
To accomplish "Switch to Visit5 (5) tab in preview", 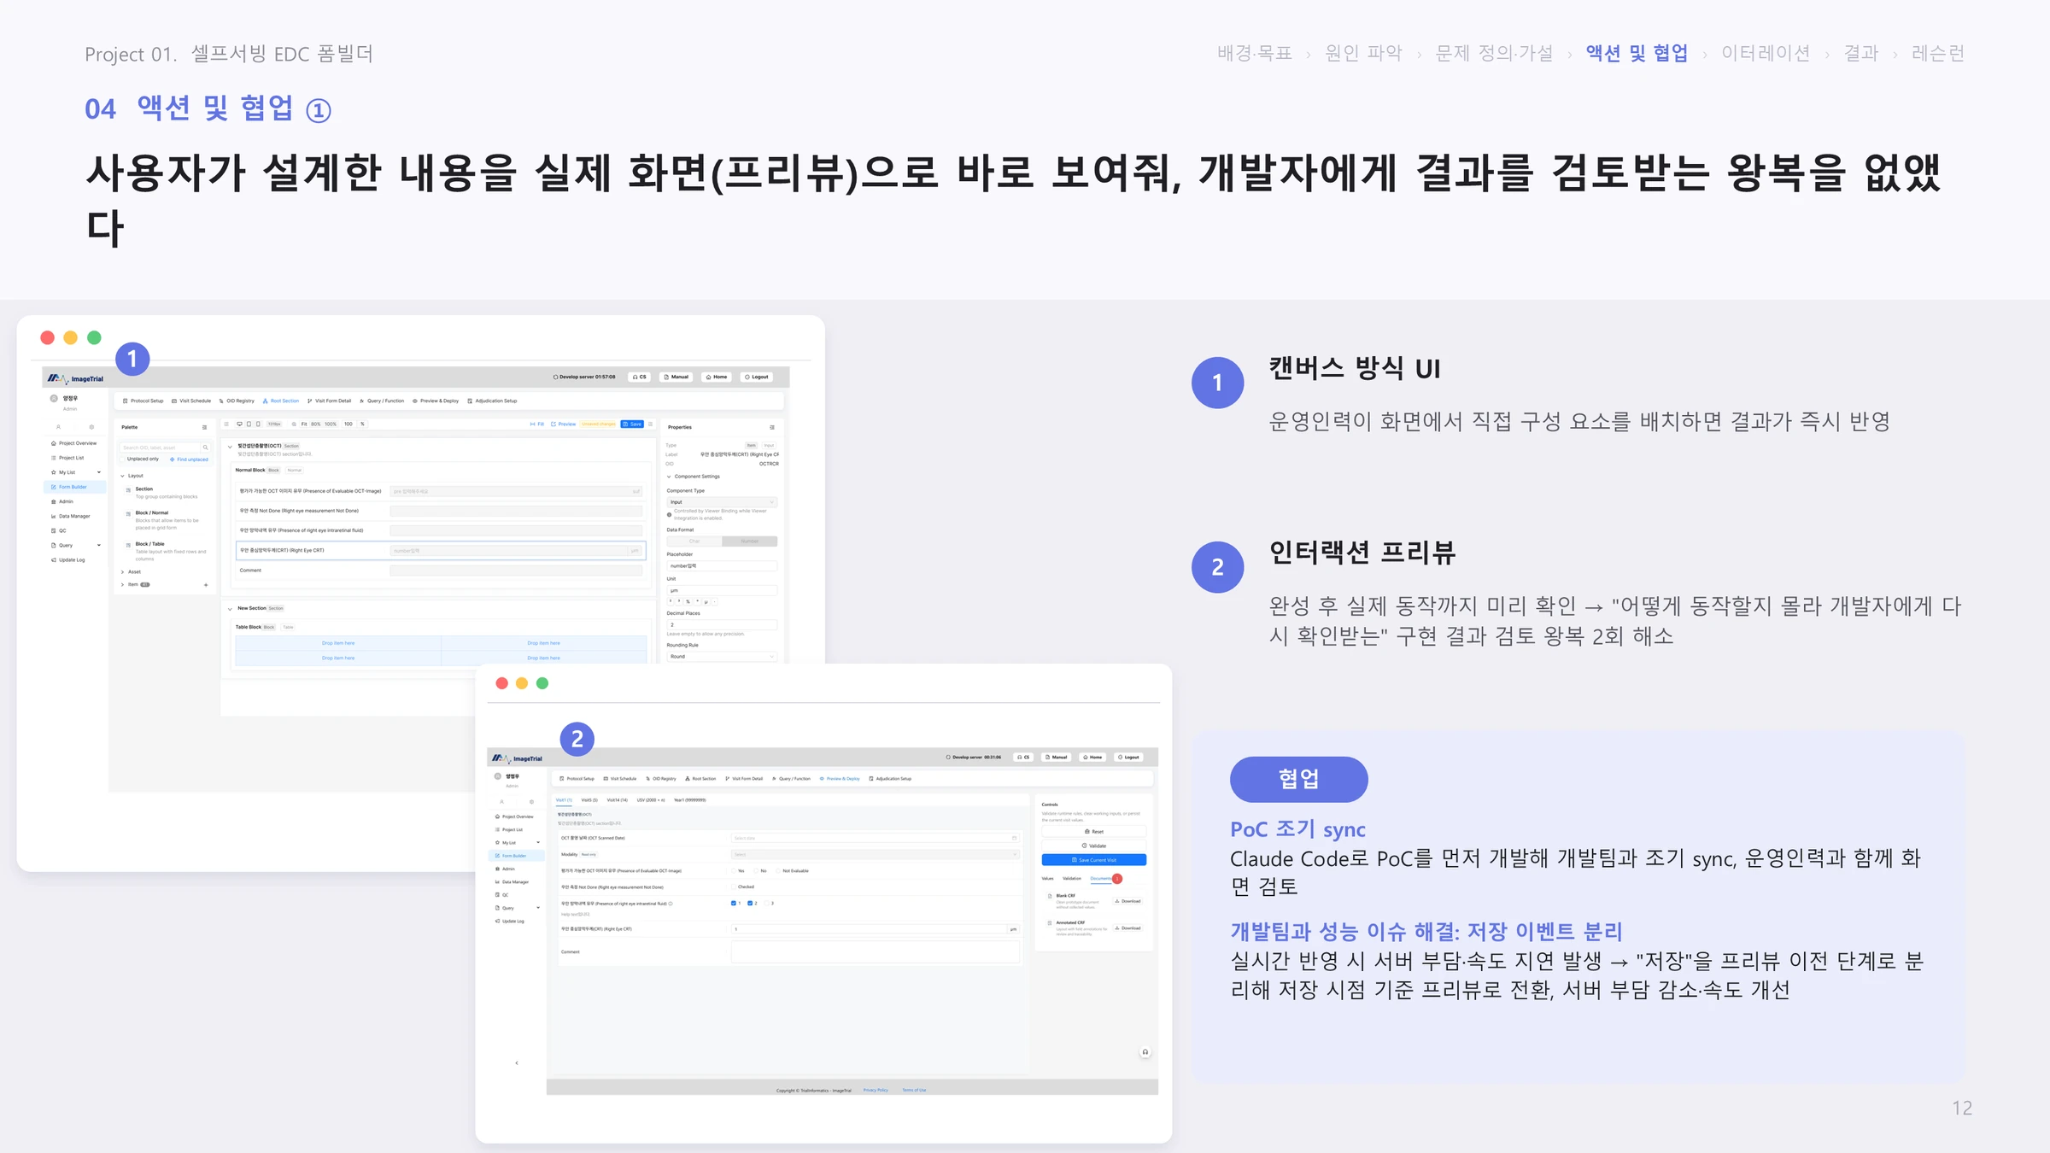I will click(x=589, y=800).
